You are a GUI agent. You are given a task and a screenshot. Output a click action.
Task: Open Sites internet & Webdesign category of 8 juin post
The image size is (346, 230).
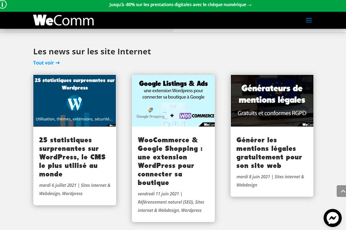tap(270, 181)
